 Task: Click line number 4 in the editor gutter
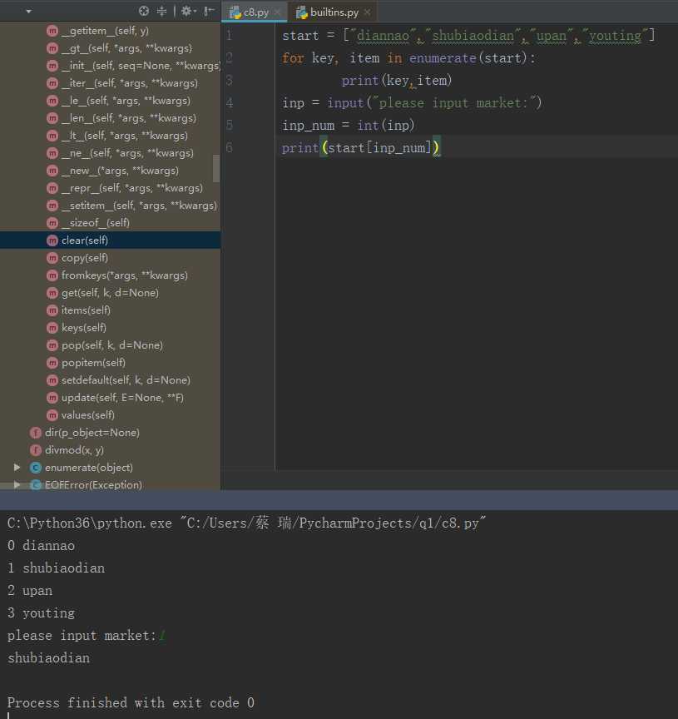click(230, 102)
